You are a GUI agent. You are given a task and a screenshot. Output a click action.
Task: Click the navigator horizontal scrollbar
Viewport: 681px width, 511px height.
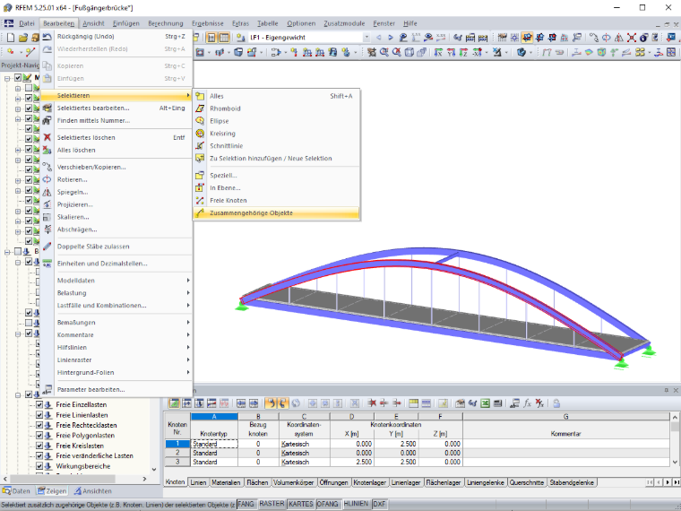point(62,479)
